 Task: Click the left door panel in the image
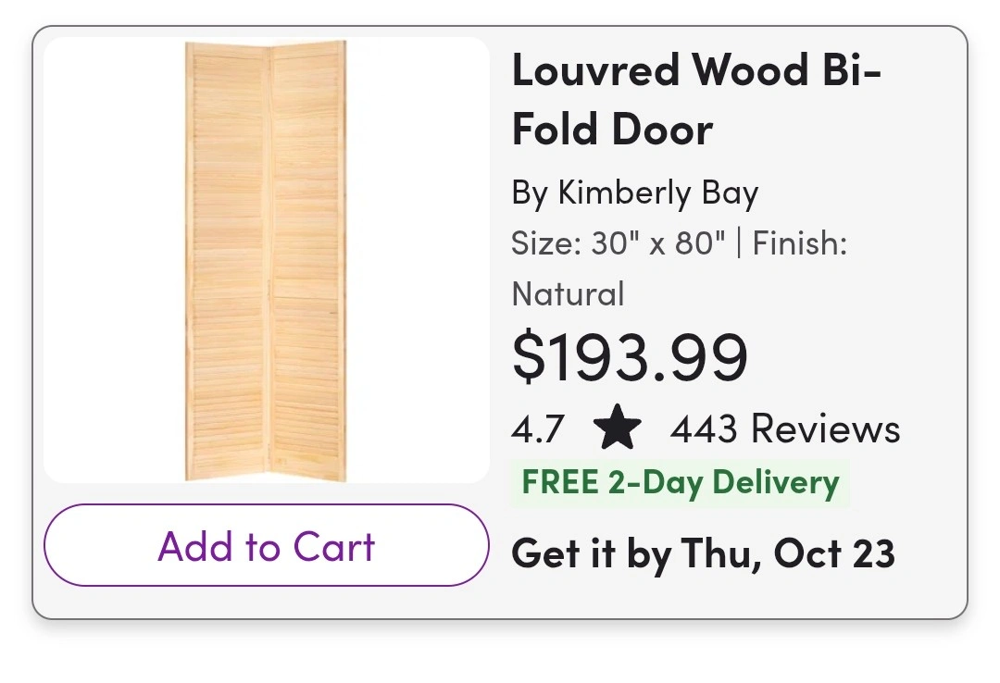click(x=228, y=260)
